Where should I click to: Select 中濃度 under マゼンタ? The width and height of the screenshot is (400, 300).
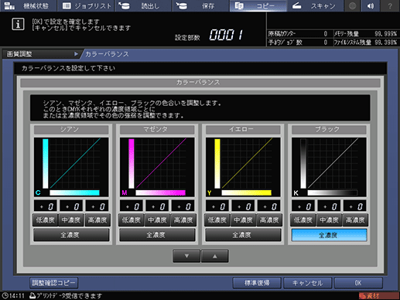(x=157, y=220)
